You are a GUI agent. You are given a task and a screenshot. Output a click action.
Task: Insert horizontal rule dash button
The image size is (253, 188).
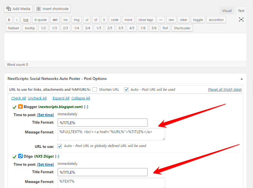[x=161, y=20]
